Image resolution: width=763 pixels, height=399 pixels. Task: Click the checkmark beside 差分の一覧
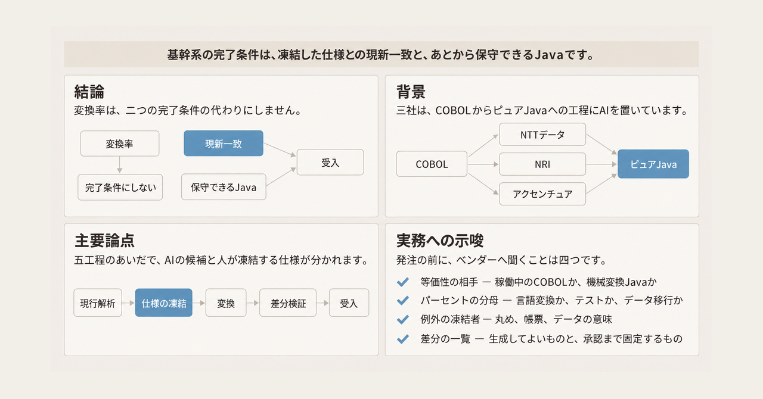coord(402,338)
